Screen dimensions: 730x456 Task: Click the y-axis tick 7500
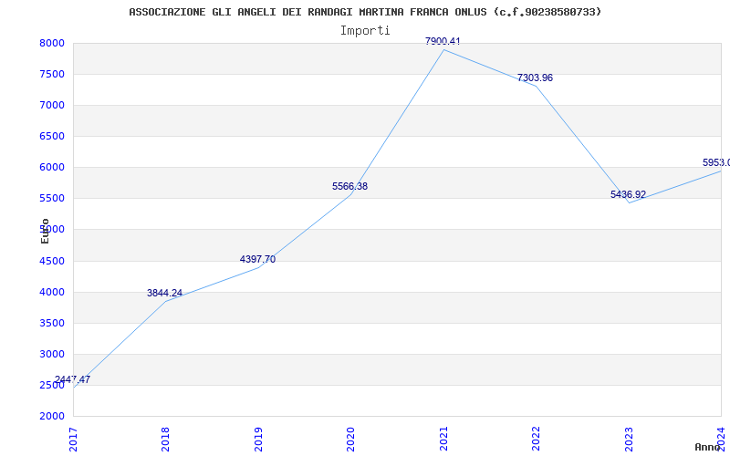(x=51, y=75)
